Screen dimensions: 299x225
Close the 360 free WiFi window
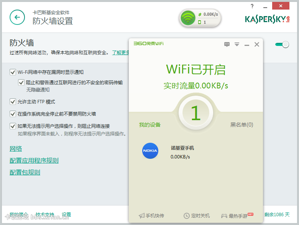(257, 44)
